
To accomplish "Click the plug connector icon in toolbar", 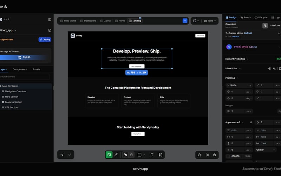I will (x=116, y=155).
